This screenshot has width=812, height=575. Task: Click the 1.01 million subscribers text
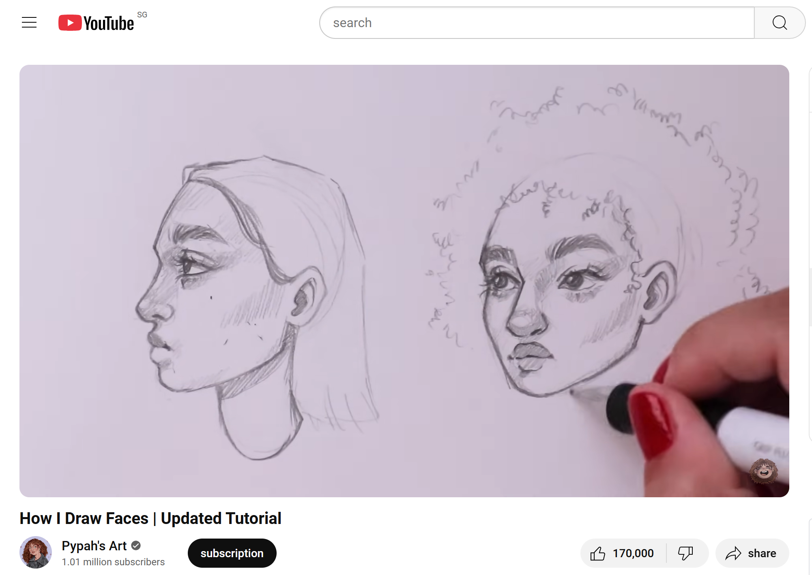point(113,562)
